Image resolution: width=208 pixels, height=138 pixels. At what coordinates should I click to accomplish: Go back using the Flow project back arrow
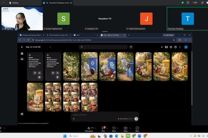(x=22, y=47)
